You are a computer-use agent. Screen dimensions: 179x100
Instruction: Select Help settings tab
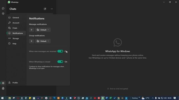point(16,44)
